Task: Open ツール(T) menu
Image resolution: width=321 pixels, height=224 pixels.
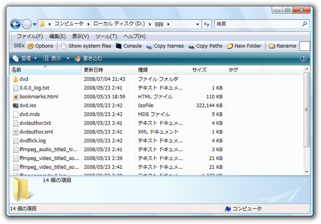Action: (106, 36)
